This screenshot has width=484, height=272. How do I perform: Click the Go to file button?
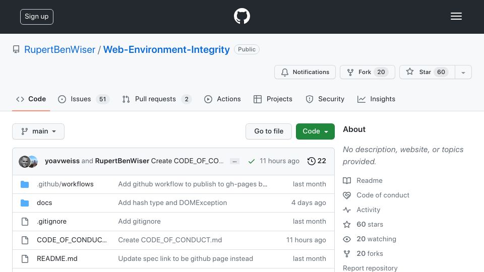coord(269,131)
